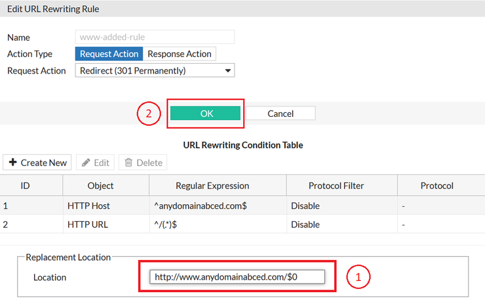Image resolution: width=485 pixels, height=302 pixels.
Task: Click the ^/(.*)$ regular expression cell
Action: pos(169,225)
